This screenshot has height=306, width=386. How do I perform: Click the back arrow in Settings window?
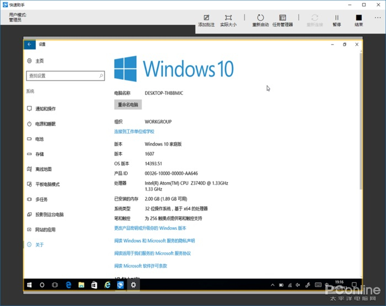pyautogui.click(x=29, y=44)
